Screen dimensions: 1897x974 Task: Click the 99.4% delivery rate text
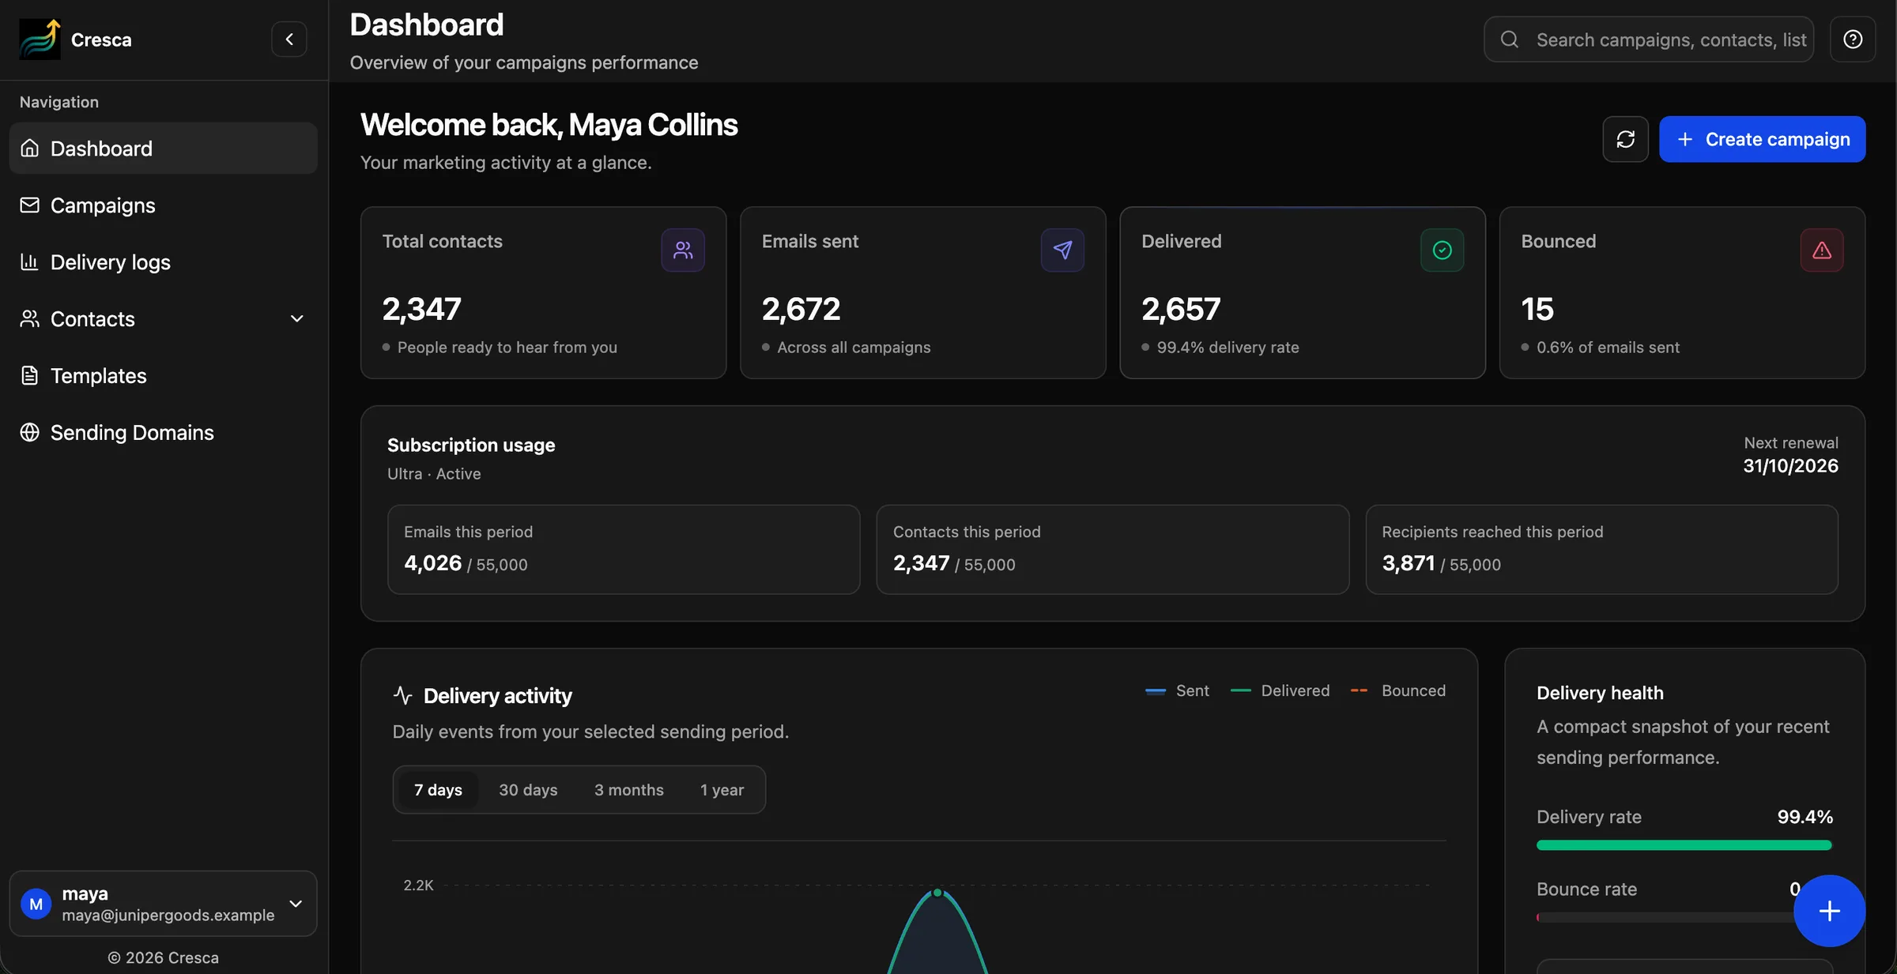[1228, 348]
